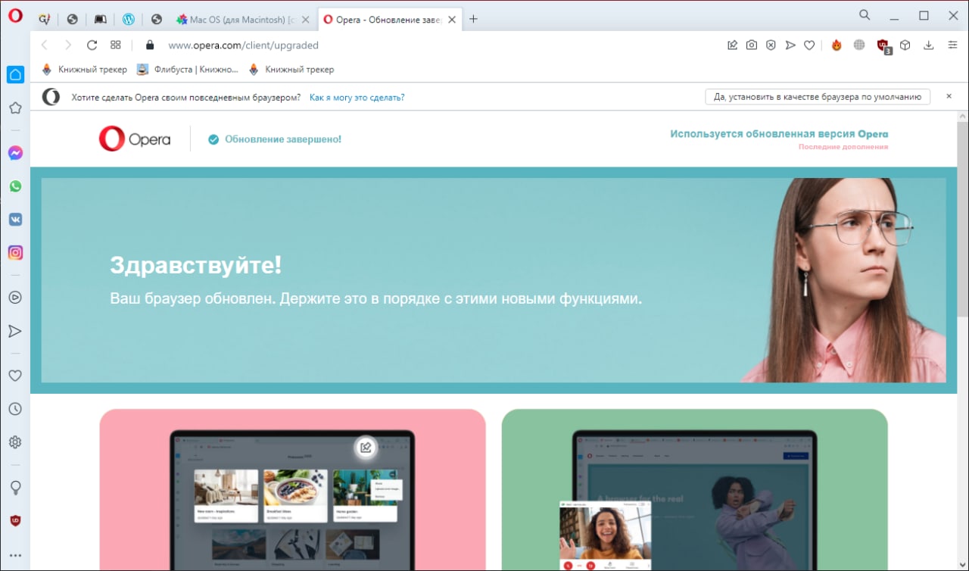Close the active Opera update tab

[x=452, y=20]
